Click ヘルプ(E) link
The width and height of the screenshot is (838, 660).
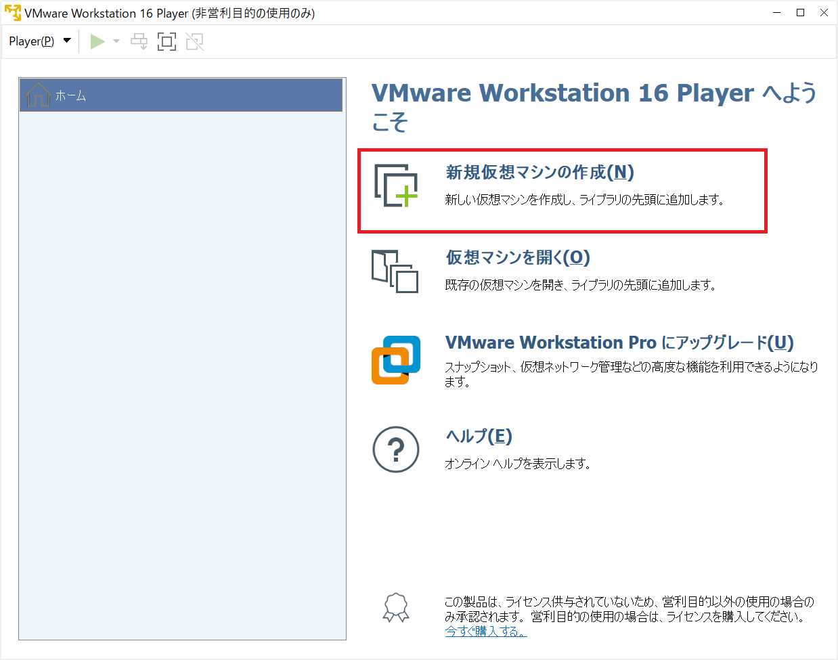coord(479,436)
